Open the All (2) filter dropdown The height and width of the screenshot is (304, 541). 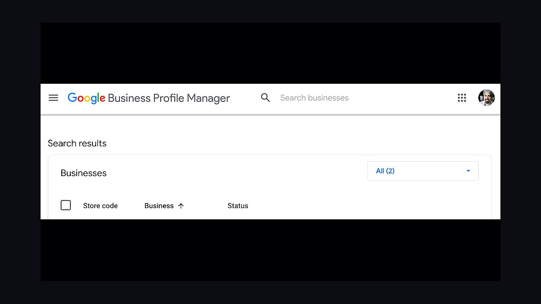coord(423,171)
